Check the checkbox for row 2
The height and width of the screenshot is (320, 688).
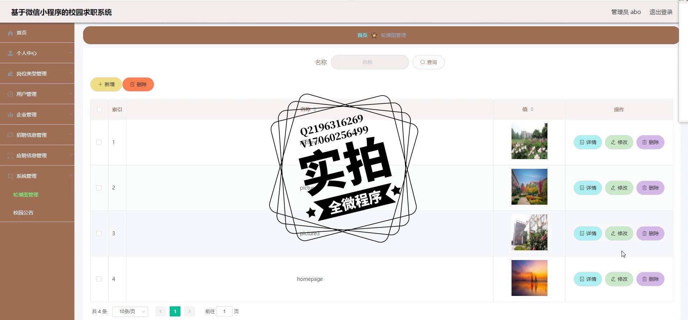tap(99, 188)
